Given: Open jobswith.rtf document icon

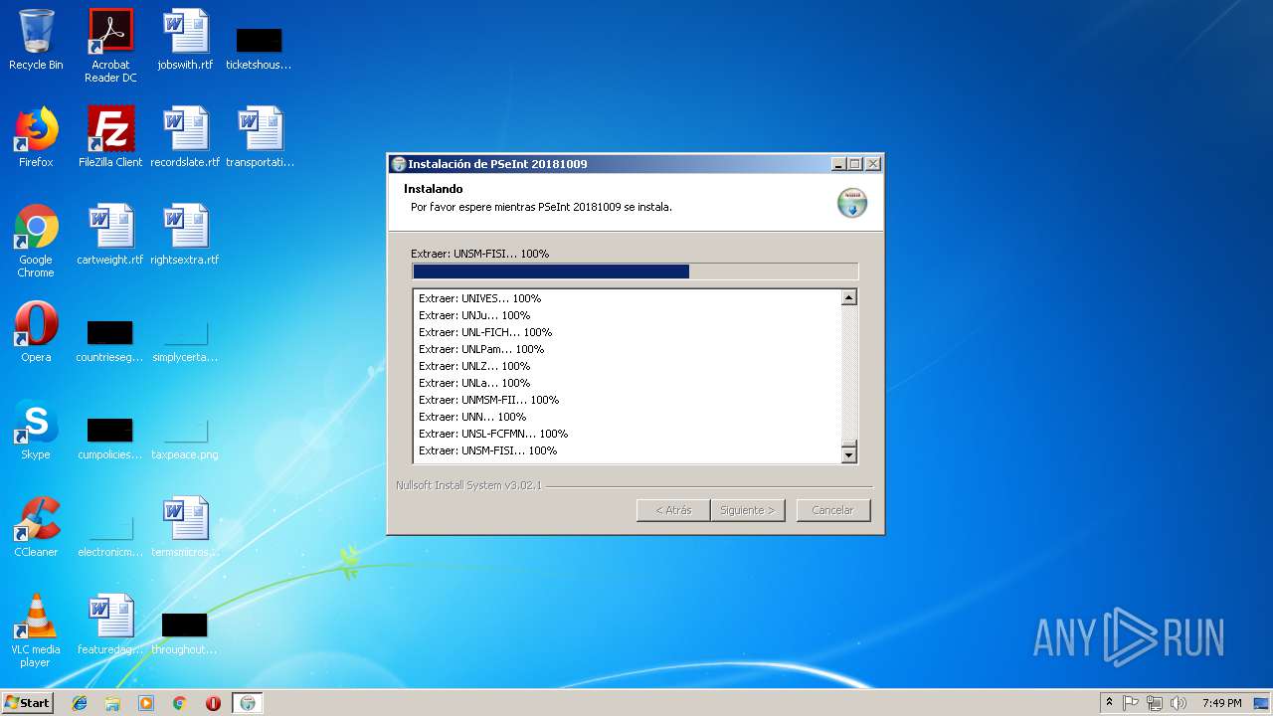Looking at the screenshot, I should pyautogui.click(x=185, y=40).
